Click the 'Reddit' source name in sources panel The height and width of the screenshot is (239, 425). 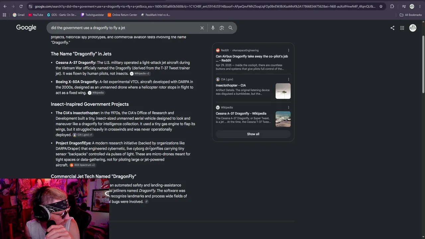pyautogui.click(x=225, y=50)
